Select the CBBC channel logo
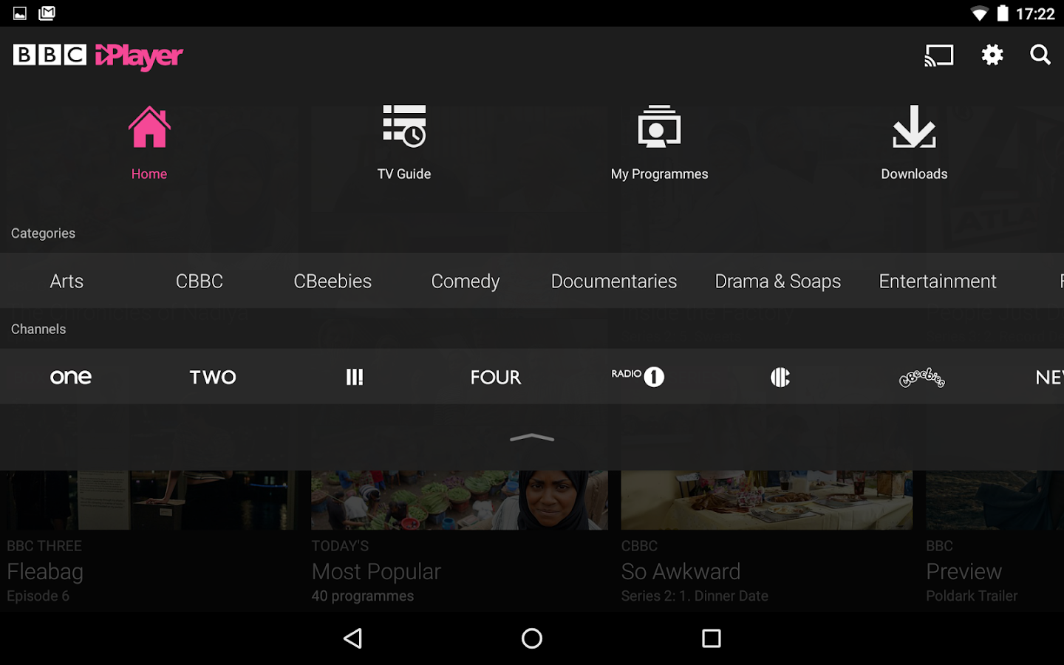The width and height of the screenshot is (1064, 665). [780, 377]
